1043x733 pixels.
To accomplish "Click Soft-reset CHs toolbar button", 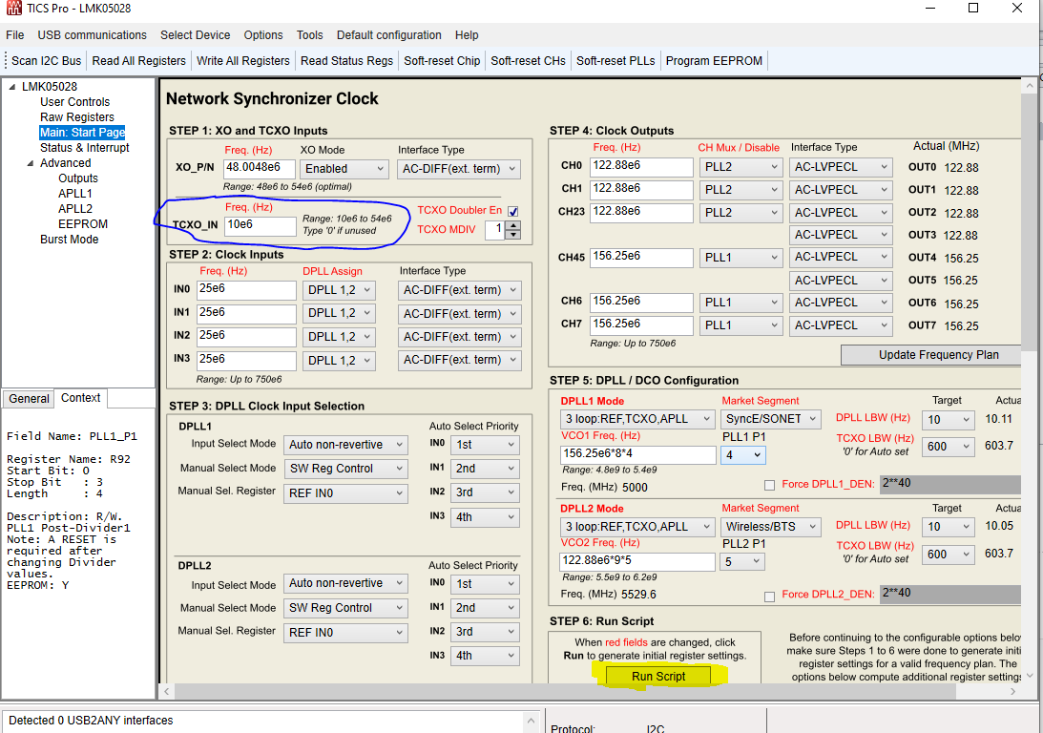I will (528, 60).
